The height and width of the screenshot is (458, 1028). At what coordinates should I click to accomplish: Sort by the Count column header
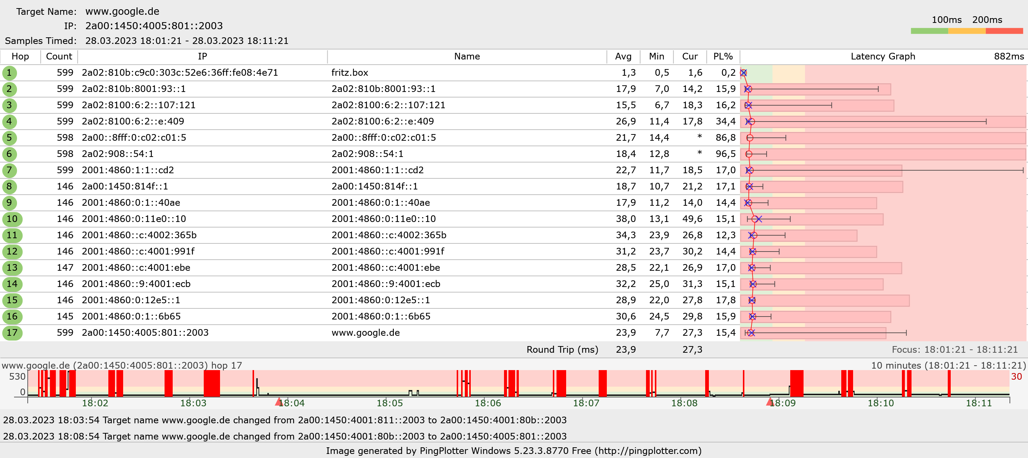[59, 57]
